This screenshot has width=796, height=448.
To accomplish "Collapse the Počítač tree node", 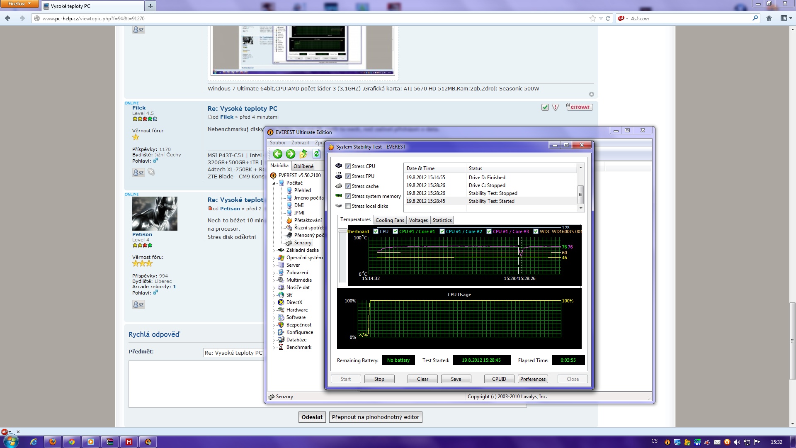I will (274, 183).
